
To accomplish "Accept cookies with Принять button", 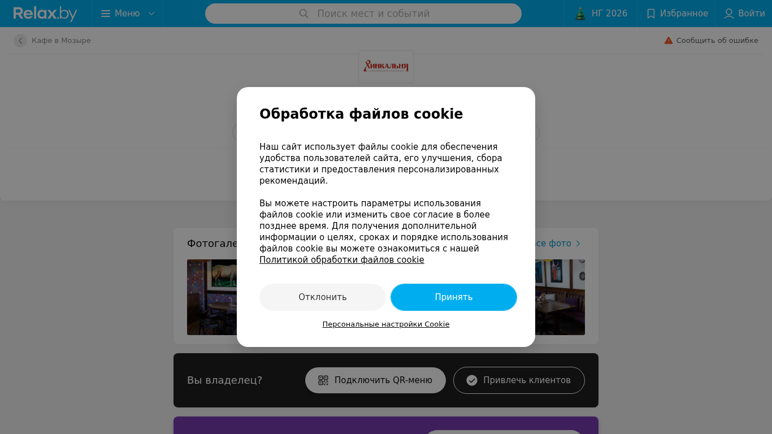I will pyautogui.click(x=454, y=297).
